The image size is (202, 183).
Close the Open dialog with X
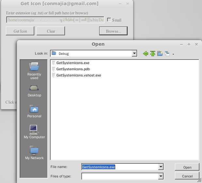[196, 44]
